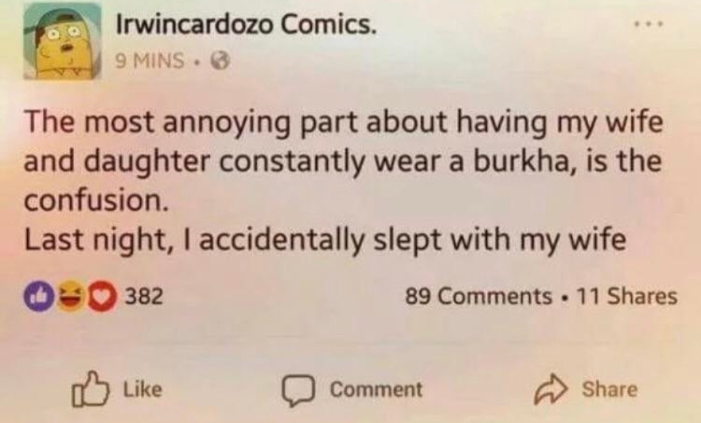Image resolution: width=701 pixels, height=423 pixels.
Task: Click the globe public privacy icon
Action: 219,61
